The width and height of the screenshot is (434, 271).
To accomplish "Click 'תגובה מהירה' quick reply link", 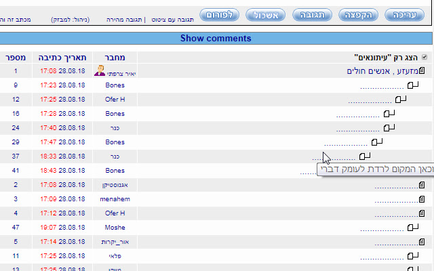I will 123,20.
